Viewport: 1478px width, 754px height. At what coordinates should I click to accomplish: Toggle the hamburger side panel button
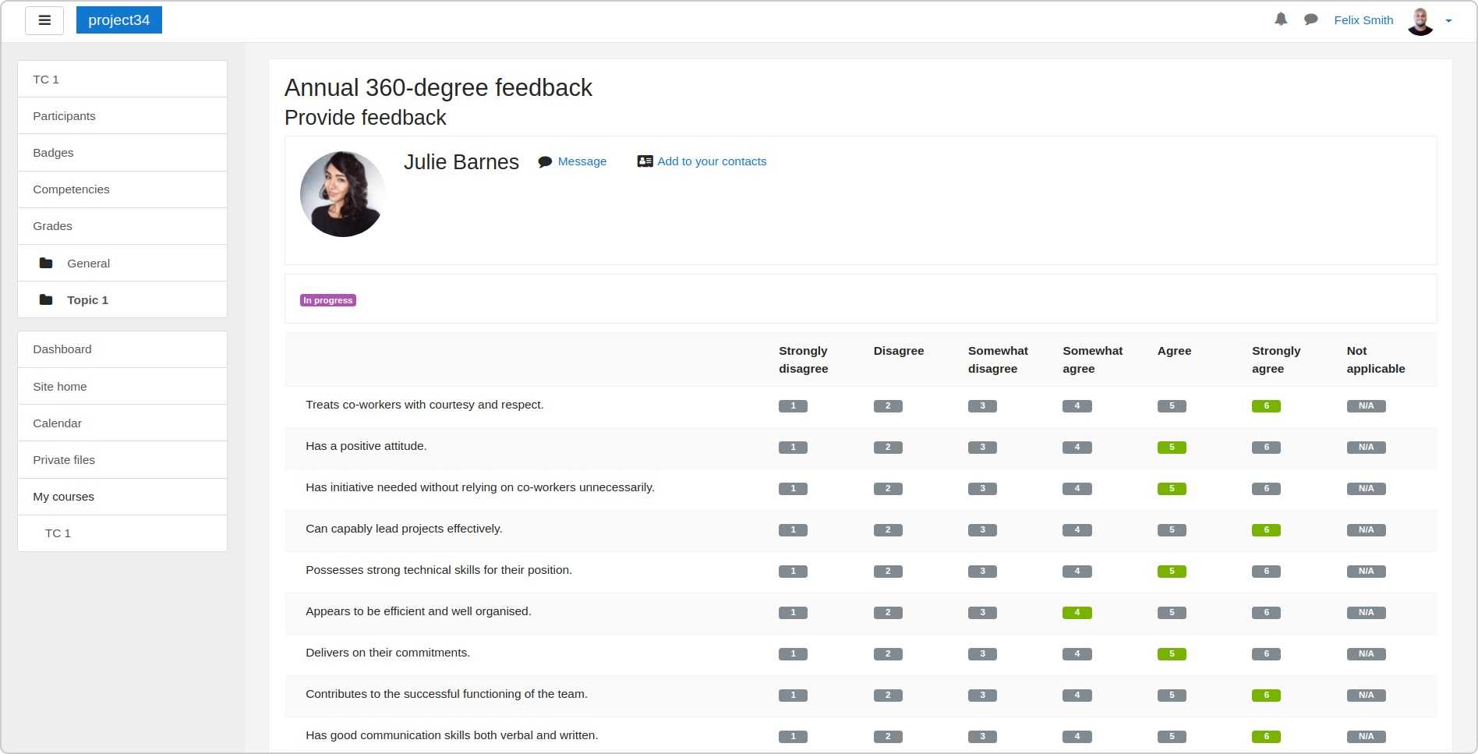coord(44,20)
